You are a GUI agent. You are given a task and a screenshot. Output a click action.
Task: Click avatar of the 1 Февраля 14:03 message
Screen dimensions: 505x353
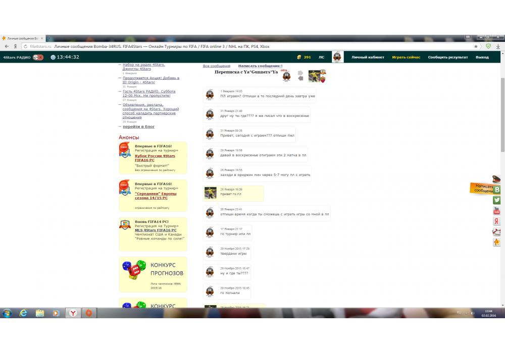pyautogui.click(x=210, y=95)
